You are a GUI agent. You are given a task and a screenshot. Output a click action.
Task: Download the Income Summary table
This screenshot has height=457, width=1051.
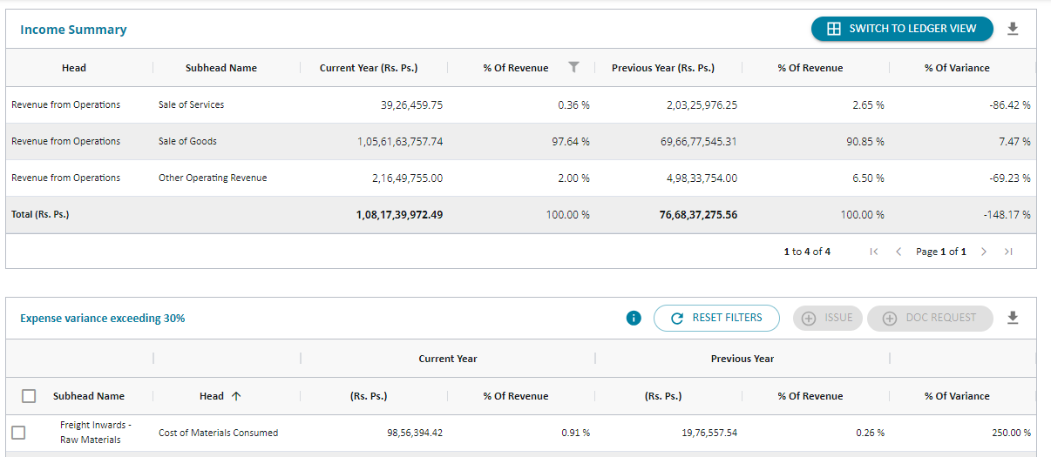click(1012, 29)
